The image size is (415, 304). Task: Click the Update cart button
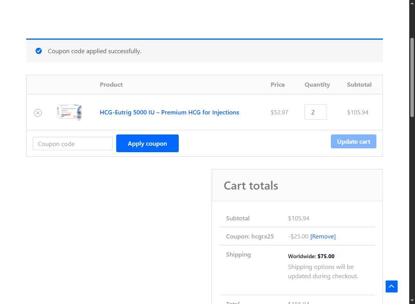(x=353, y=141)
